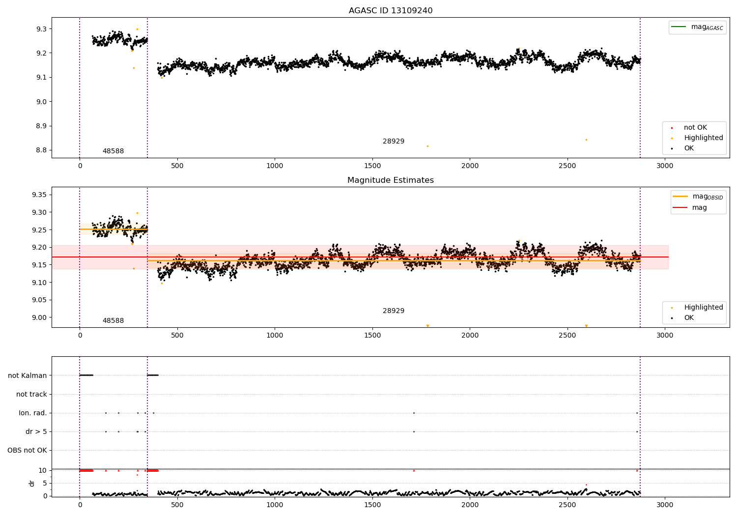Click the 9.3 y-axis tick in top plot
This screenshot has height=516, width=737.
pyautogui.click(x=41, y=29)
